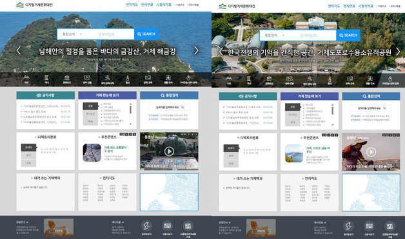The width and height of the screenshot is (405, 239).
Task: Open 전자지도 menu in left page header
Action: [132, 5]
